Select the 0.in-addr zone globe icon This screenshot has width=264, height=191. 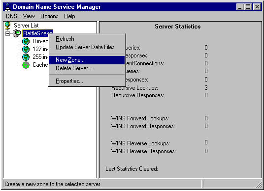pyautogui.click(x=26, y=41)
